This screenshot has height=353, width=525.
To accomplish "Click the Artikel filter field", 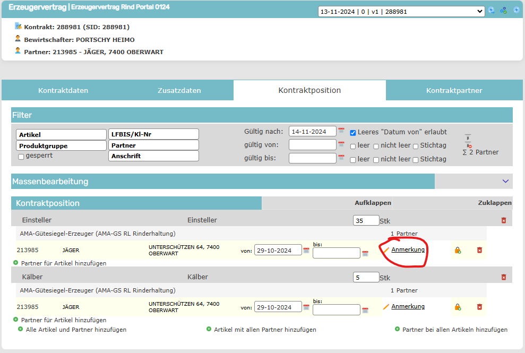I will click(x=62, y=135).
